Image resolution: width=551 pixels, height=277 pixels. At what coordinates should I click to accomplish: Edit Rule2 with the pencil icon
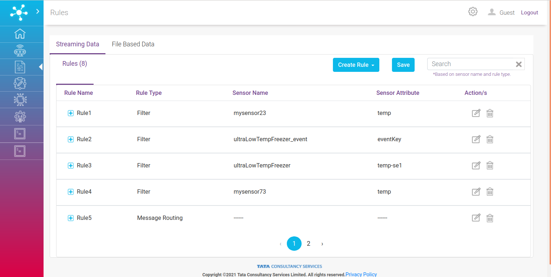(476, 139)
